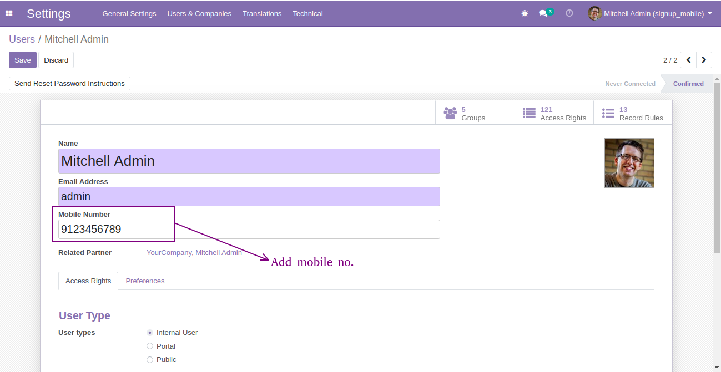Image resolution: width=721 pixels, height=372 pixels.
Task: Open Users & Companies menu
Action: click(x=199, y=13)
